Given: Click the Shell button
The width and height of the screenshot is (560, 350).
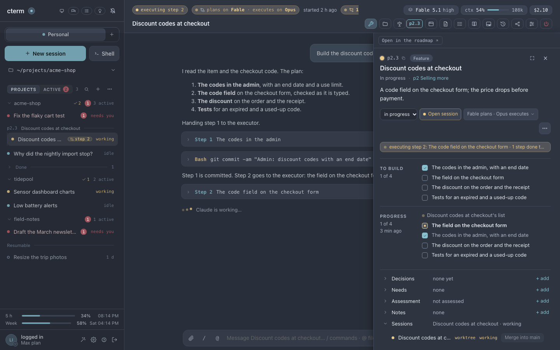Looking at the screenshot, I should tap(104, 54).
